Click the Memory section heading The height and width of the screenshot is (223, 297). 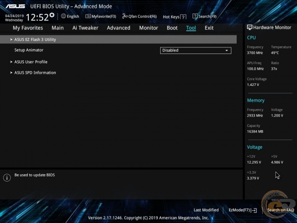(x=256, y=100)
